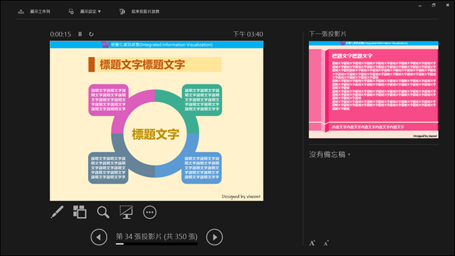Click the 下一張投影片 heading

click(x=328, y=34)
